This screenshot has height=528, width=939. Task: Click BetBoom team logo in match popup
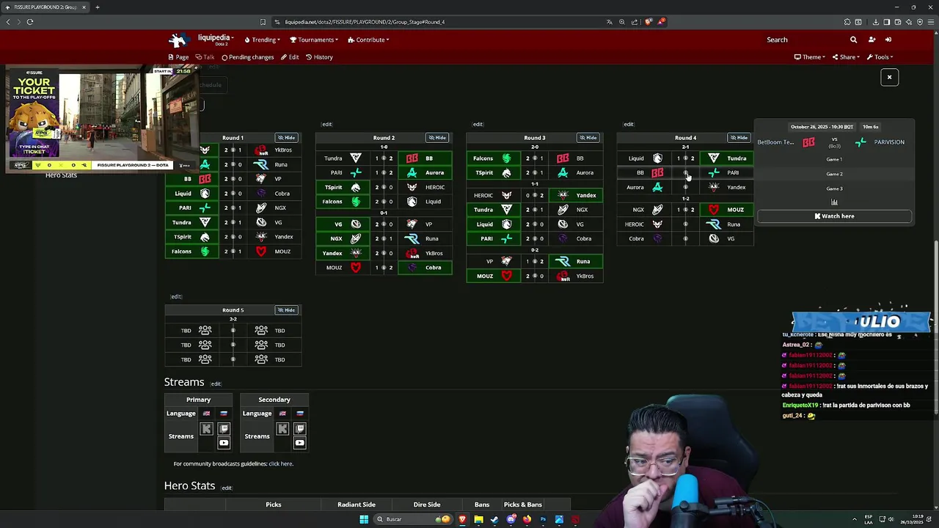point(808,142)
